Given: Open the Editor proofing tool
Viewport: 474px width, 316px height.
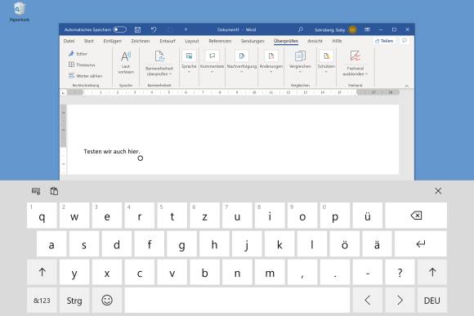Looking at the screenshot, I should [x=78, y=54].
